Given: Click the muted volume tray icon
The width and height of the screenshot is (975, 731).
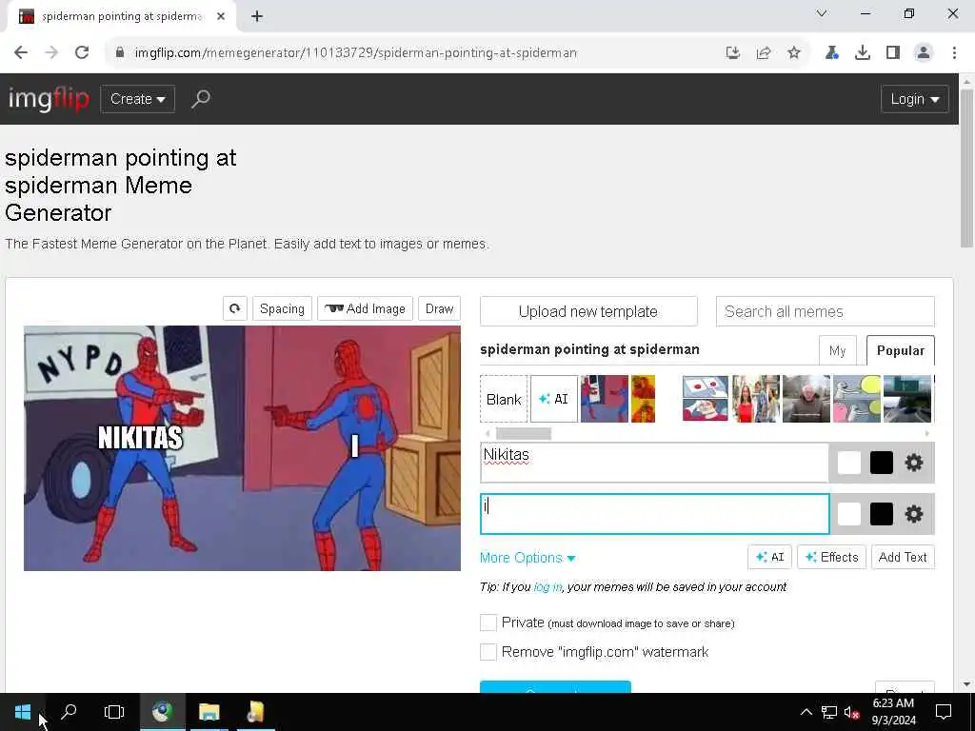Looking at the screenshot, I should coord(851,712).
